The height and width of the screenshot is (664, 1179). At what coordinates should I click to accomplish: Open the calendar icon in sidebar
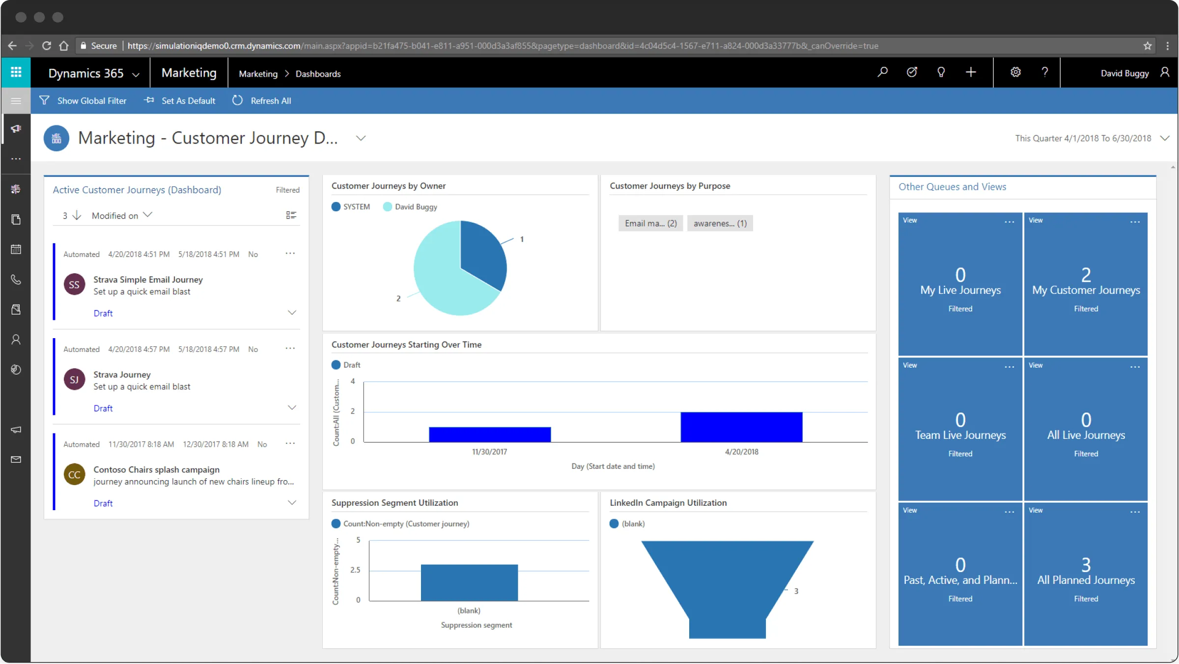click(x=16, y=249)
